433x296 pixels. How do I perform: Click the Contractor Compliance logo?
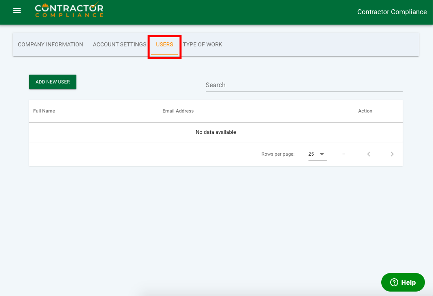[x=69, y=10]
